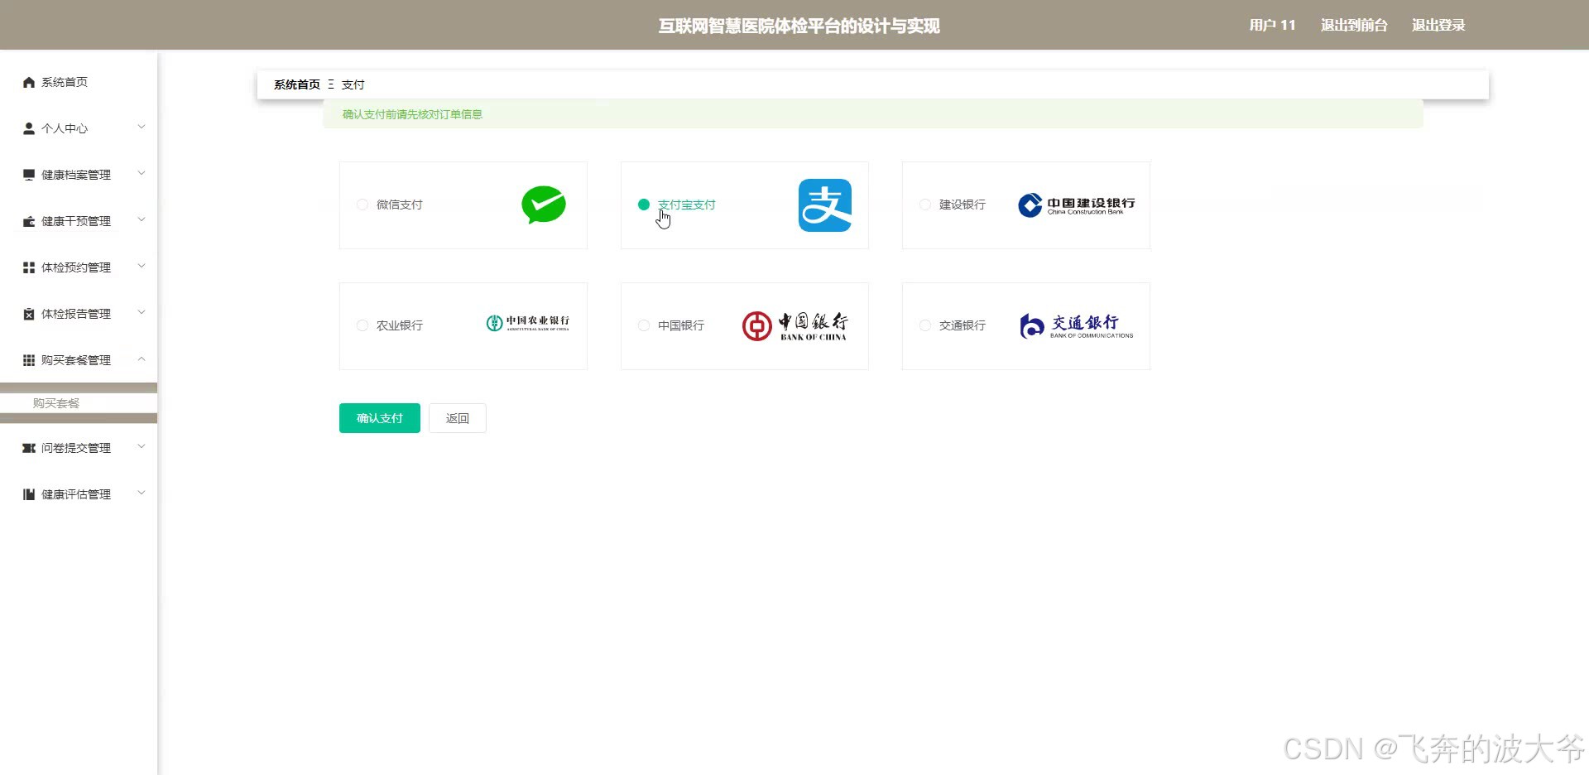This screenshot has width=1589, height=775.
Task: Open the 购买套餐管理 menu label
Action: [x=76, y=360]
